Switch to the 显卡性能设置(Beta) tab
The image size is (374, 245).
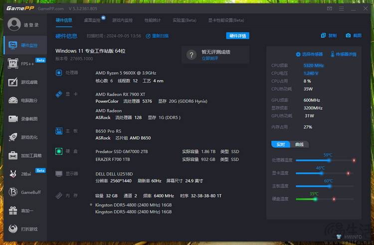click(226, 20)
